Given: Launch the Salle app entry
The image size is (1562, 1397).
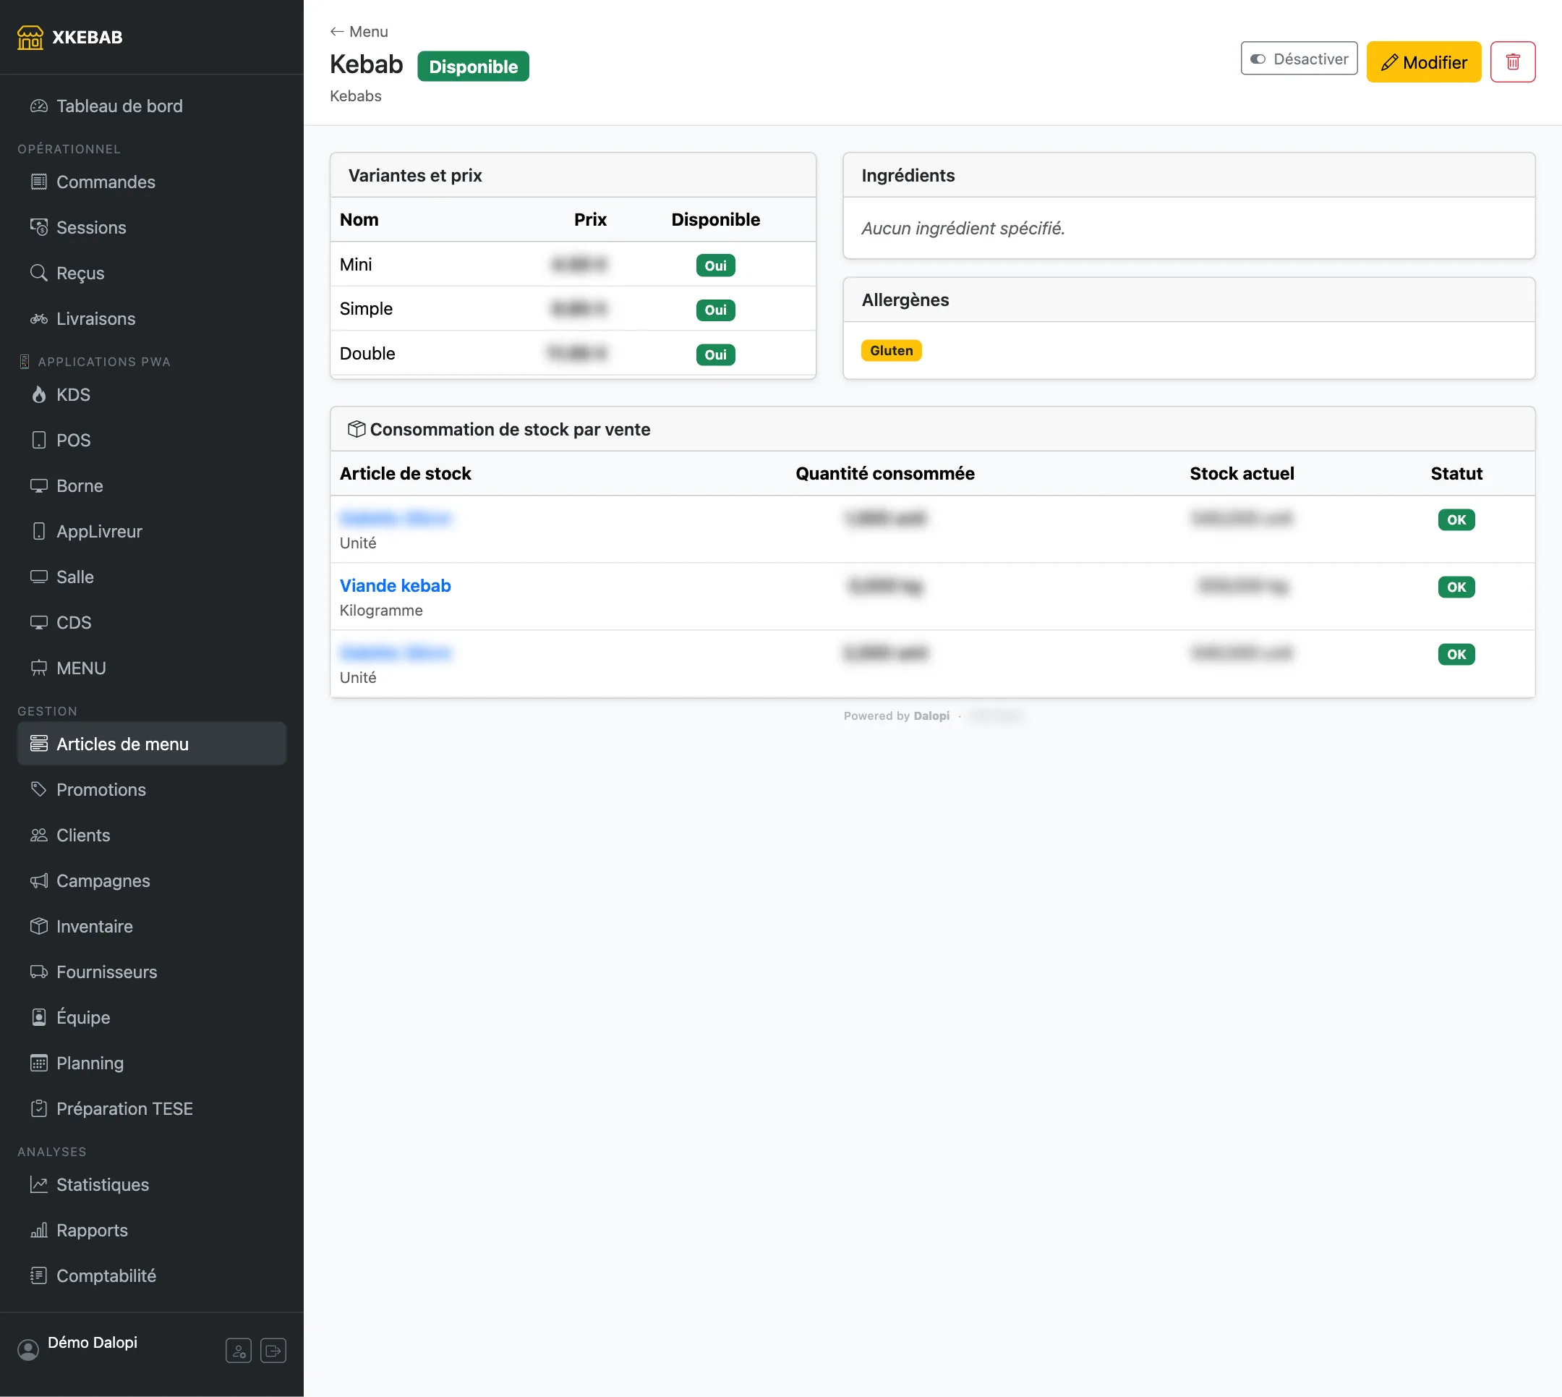Looking at the screenshot, I should [x=152, y=577].
